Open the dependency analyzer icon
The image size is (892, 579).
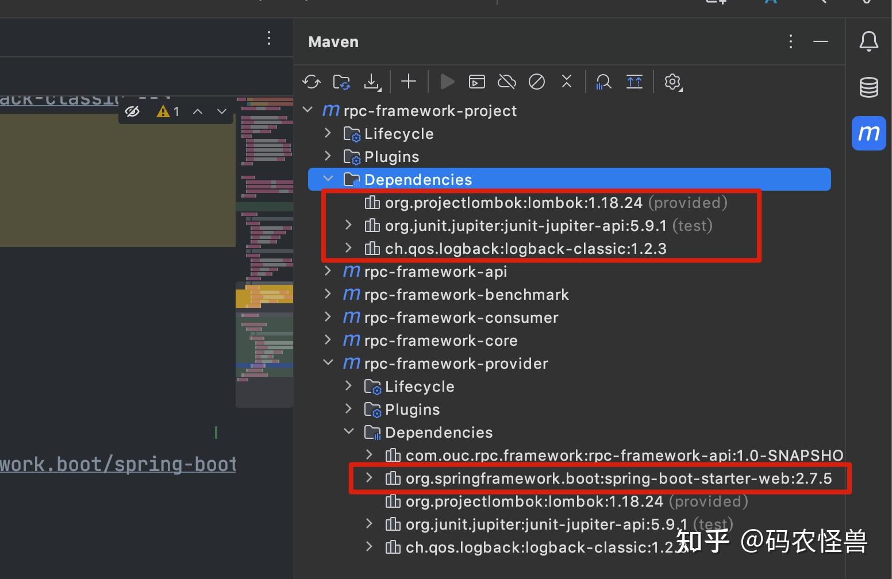pyautogui.click(x=603, y=82)
